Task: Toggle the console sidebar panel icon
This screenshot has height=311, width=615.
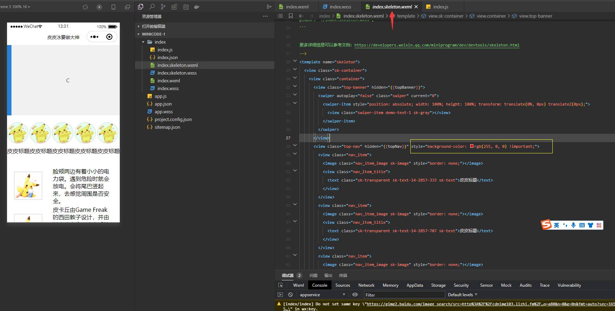Action: pos(280,295)
